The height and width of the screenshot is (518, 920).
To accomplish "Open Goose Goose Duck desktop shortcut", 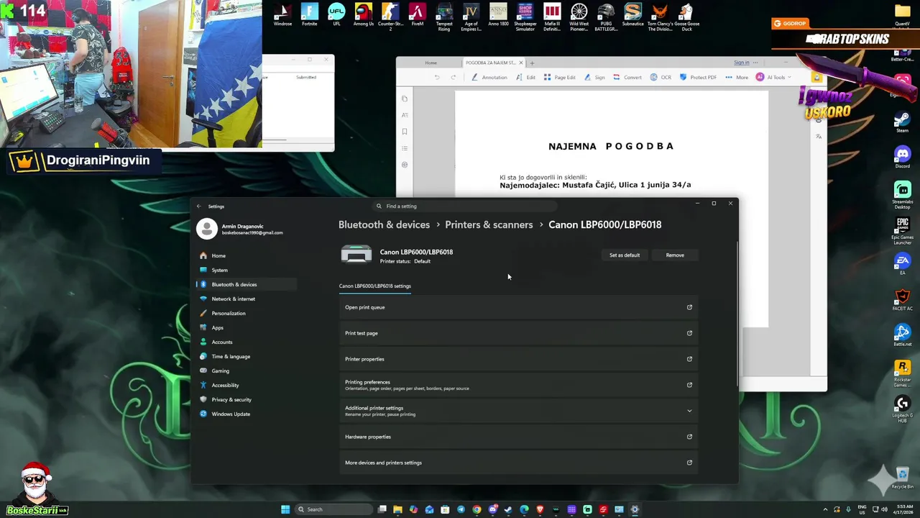I will pyautogui.click(x=686, y=17).
